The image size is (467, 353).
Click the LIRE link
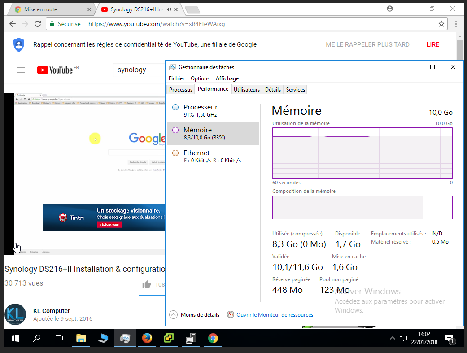click(x=433, y=44)
